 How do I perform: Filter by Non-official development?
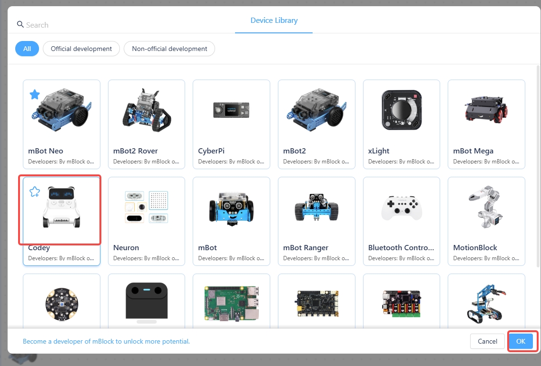click(x=169, y=49)
